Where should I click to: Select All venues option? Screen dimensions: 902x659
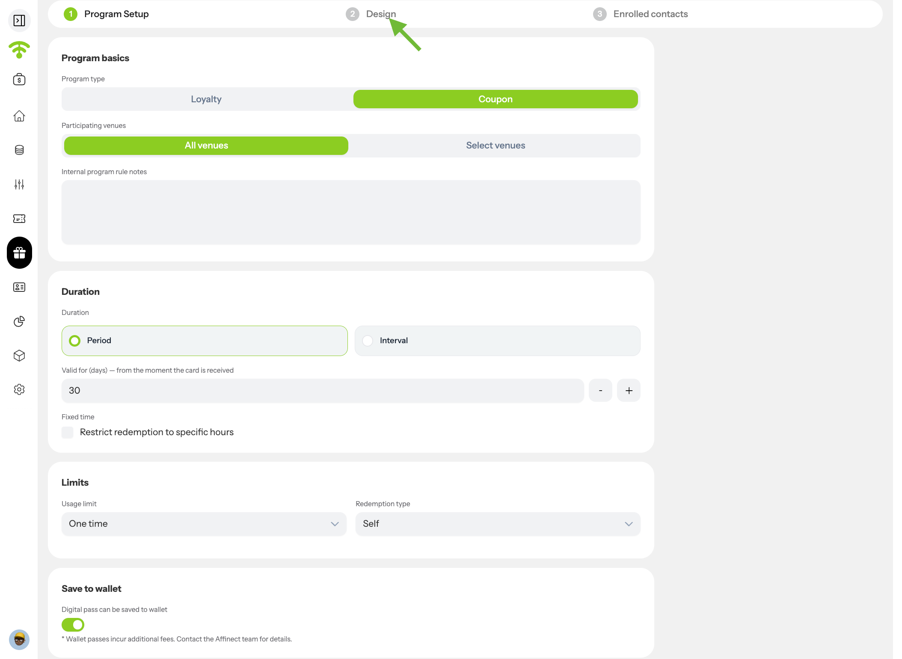(x=206, y=145)
